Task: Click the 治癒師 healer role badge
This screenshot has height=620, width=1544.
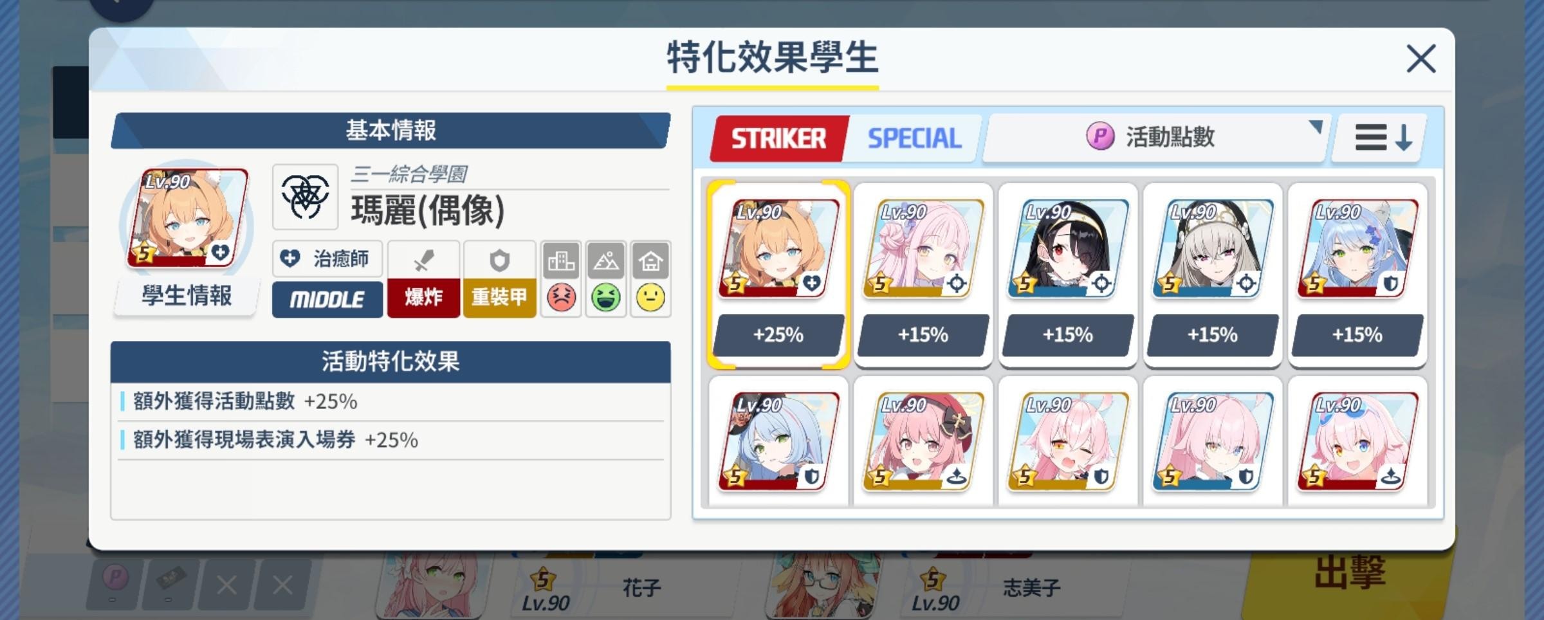Action: pos(327,259)
